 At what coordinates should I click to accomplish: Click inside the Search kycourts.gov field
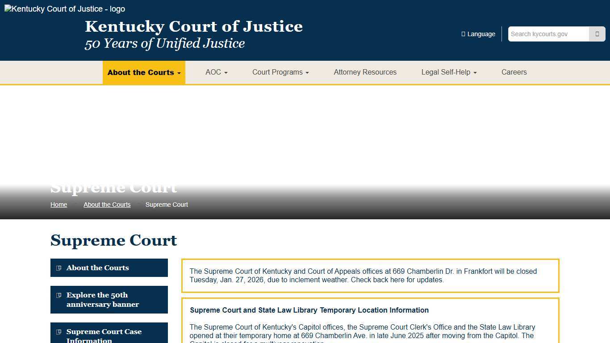click(x=548, y=33)
